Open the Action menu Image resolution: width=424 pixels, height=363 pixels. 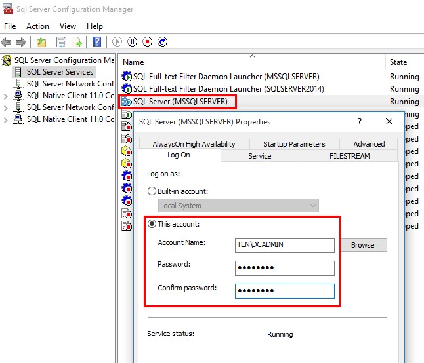pos(37,26)
